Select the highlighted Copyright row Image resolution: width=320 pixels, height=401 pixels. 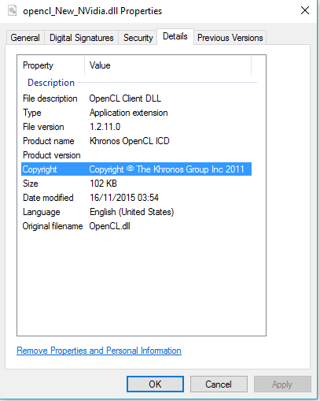pos(136,169)
